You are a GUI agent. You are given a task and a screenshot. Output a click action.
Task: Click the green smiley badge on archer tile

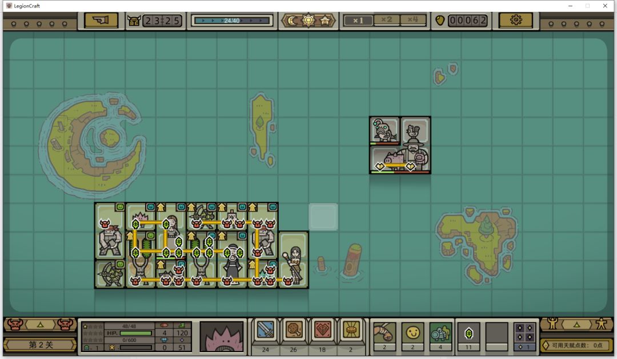click(120, 264)
